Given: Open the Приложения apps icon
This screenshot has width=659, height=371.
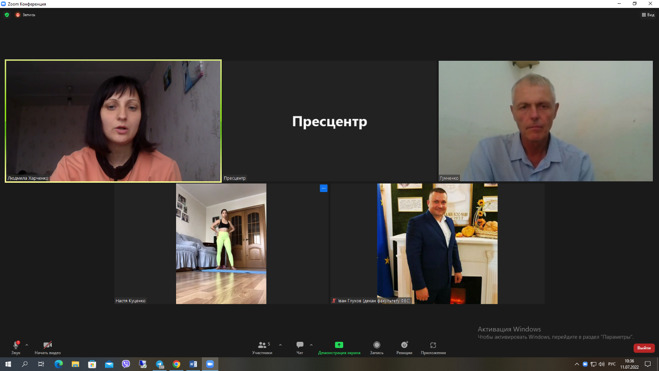Looking at the screenshot, I should pyautogui.click(x=433, y=345).
